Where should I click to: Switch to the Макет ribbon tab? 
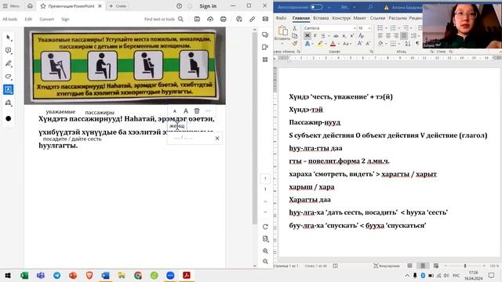tap(359, 18)
